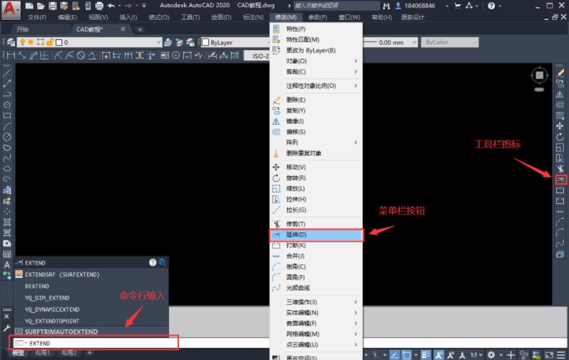The height and width of the screenshot is (360, 569).
Task: Select the Erase tool in right toolbar
Action: (560, 73)
